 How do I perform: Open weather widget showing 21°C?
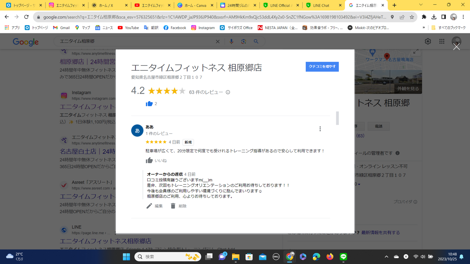point(15,257)
